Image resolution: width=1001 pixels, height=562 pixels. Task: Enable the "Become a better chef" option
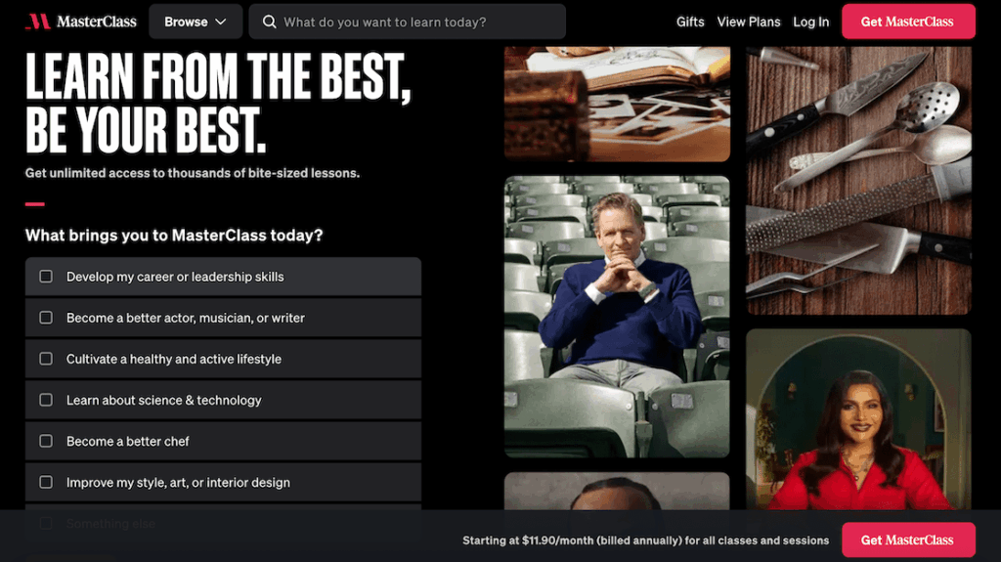[46, 441]
